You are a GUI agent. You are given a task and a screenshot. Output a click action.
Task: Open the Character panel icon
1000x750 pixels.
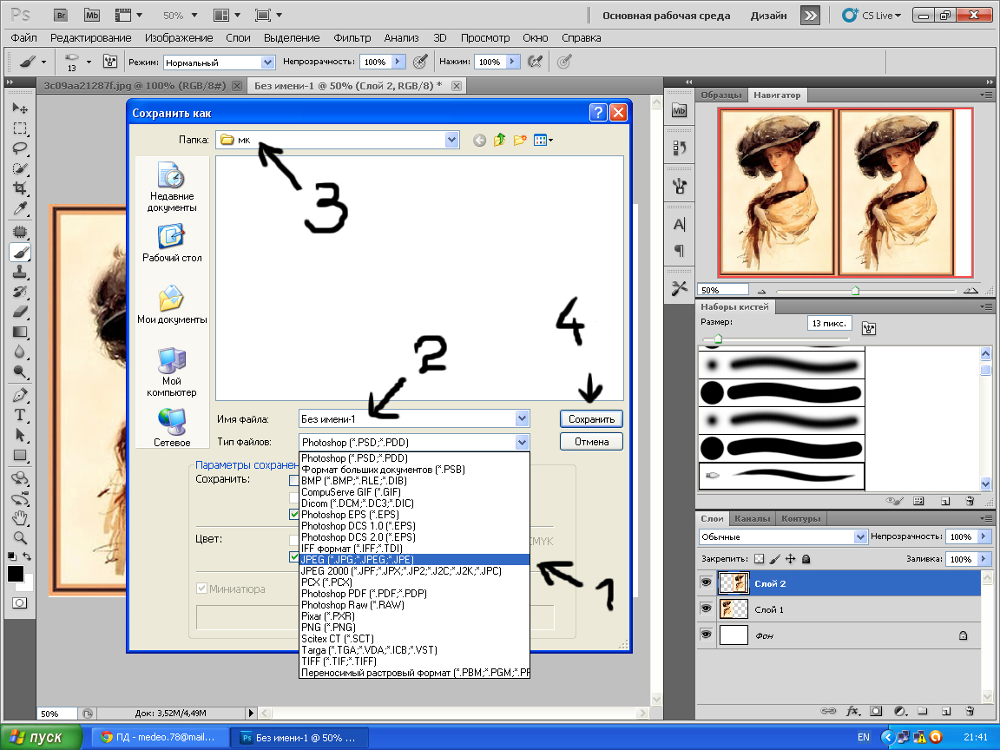pos(679,225)
